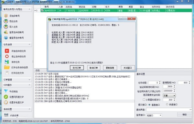The height and width of the screenshot is (124, 194).
Task: Click the main window title bar app icon
Action: (3, 2)
